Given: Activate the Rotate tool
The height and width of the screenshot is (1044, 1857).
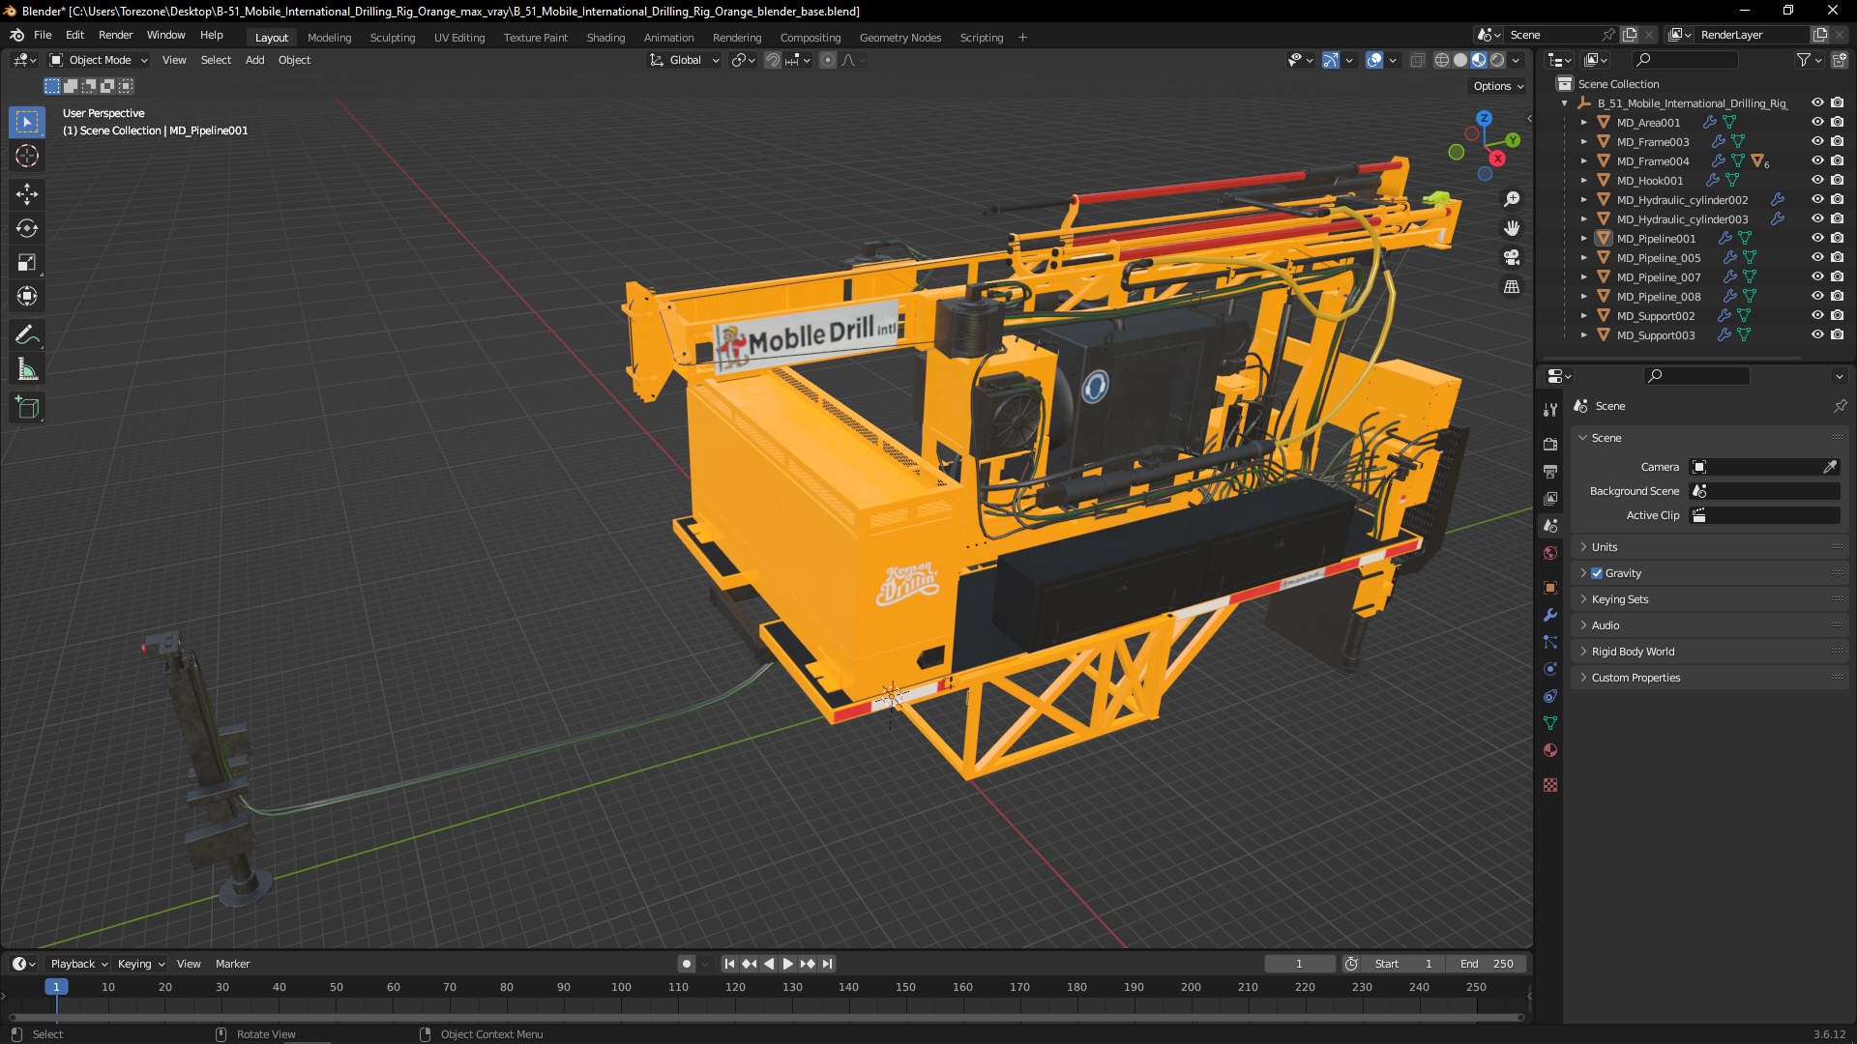Looking at the screenshot, I should pos(27,228).
